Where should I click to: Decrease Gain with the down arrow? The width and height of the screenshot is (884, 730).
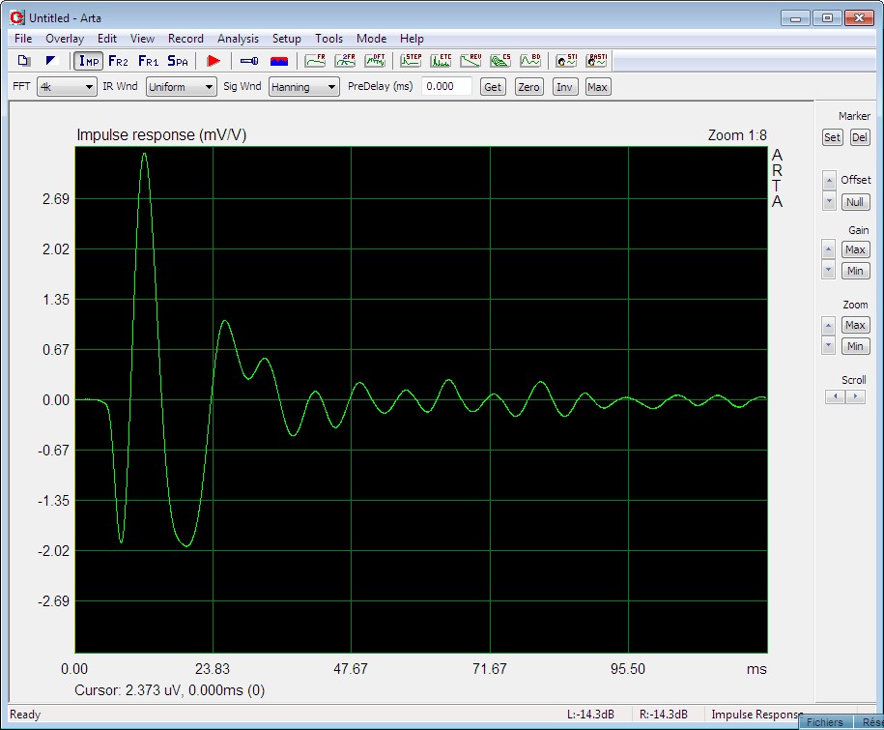(x=828, y=270)
